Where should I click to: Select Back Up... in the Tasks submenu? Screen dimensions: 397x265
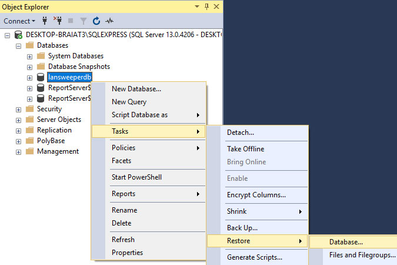pos(242,228)
